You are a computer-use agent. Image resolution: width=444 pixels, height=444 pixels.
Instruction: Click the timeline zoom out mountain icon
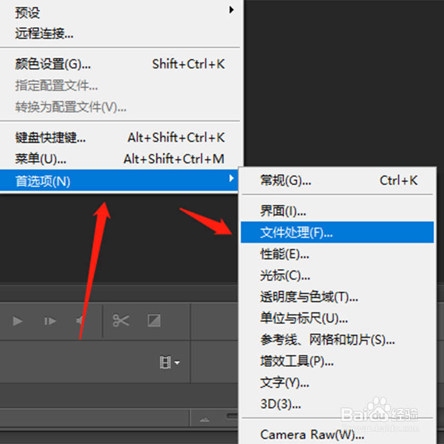(204, 420)
